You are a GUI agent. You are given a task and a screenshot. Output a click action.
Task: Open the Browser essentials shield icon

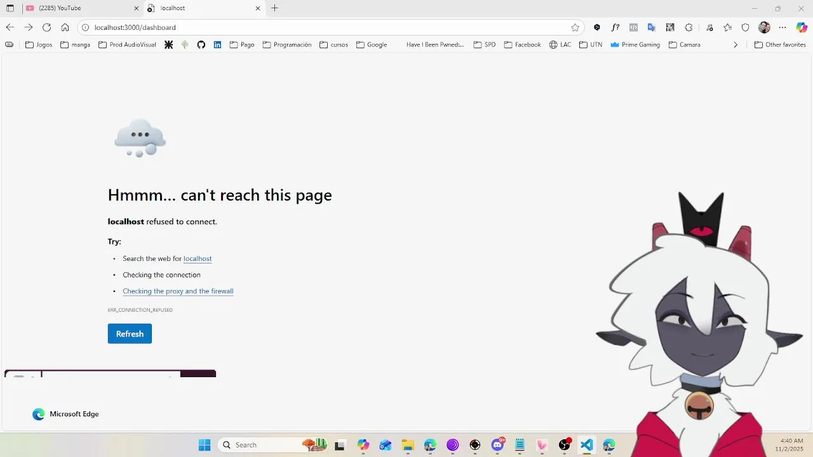tap(746, 27)
